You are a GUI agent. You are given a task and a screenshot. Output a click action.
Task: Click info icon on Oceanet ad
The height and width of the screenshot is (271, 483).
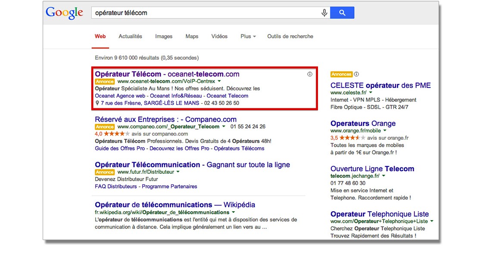309,74
